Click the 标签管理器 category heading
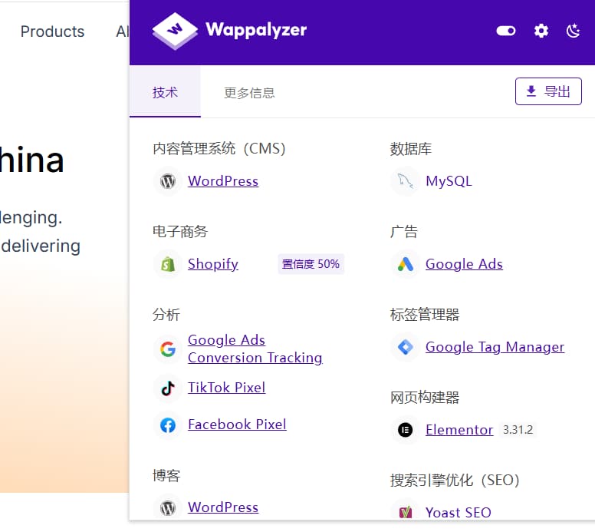The width and height of the screenshot is (595, 532). point(425,314)
